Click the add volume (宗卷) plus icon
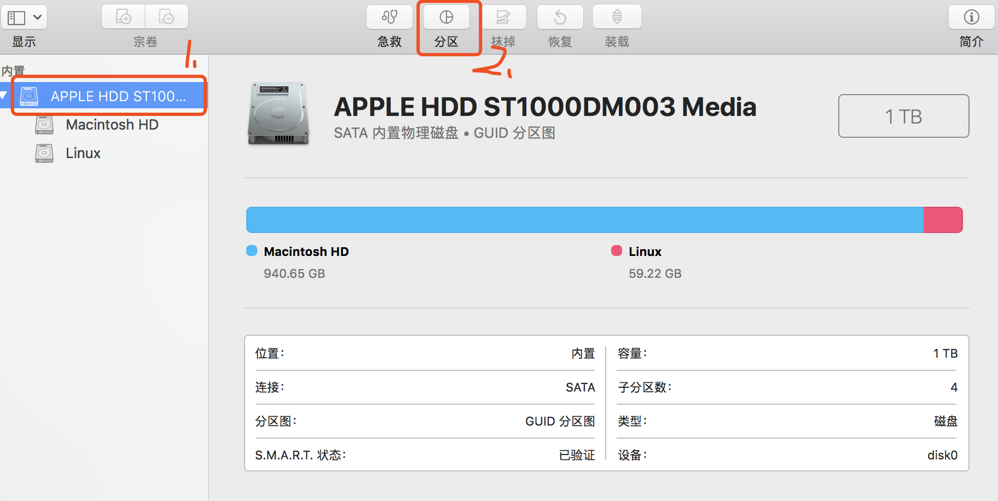The height and width of the screenshot is (501, 998). point(124,17)
